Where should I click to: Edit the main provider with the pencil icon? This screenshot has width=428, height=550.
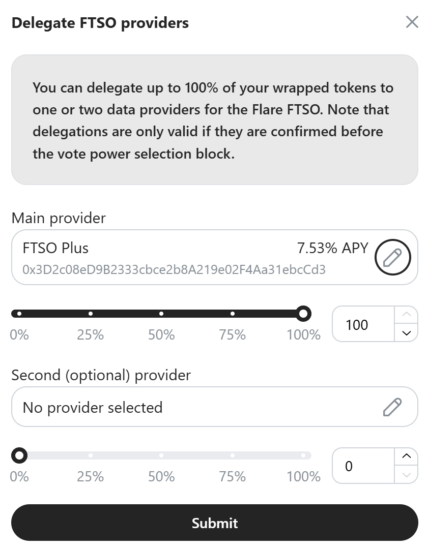[392, 258]
